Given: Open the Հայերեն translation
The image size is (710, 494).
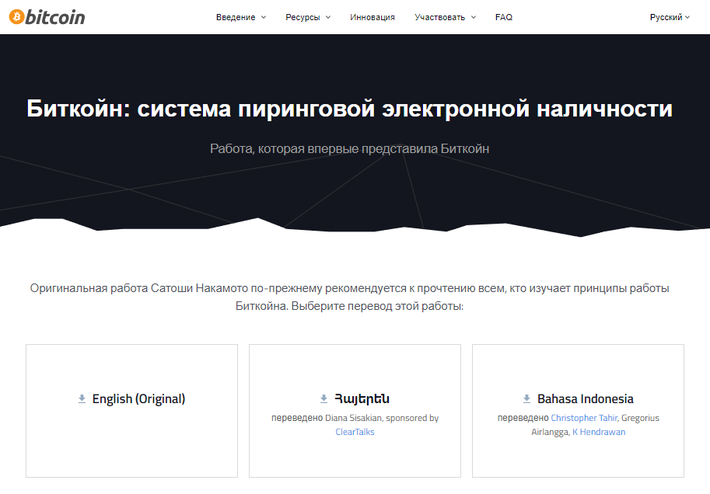Looking at the screenshot, I should tap(362, 399).
